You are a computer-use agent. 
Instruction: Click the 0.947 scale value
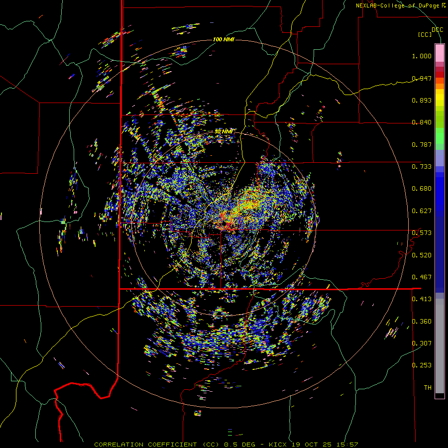pos(422,78)
